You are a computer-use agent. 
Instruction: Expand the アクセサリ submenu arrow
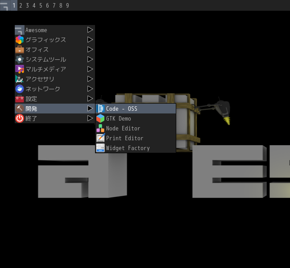pos(90,79)
